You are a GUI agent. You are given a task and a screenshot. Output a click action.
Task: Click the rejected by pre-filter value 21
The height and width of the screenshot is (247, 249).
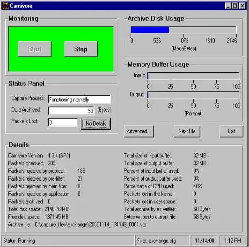coord(80,178)
